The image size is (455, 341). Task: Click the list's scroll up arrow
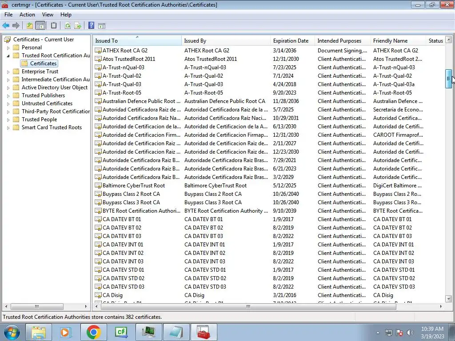448,39
